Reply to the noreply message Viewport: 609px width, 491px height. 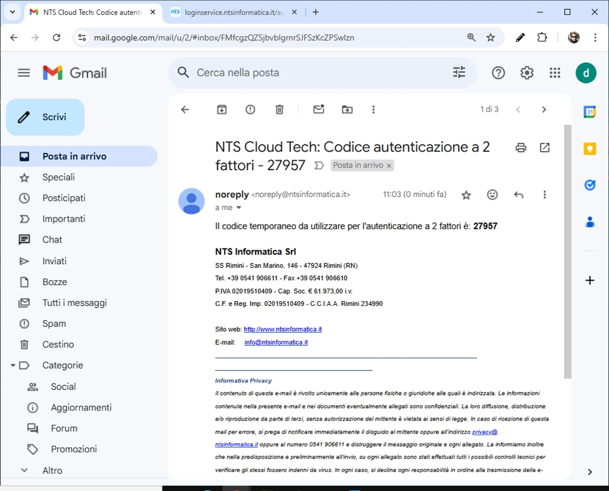click(x=518, y=195)
